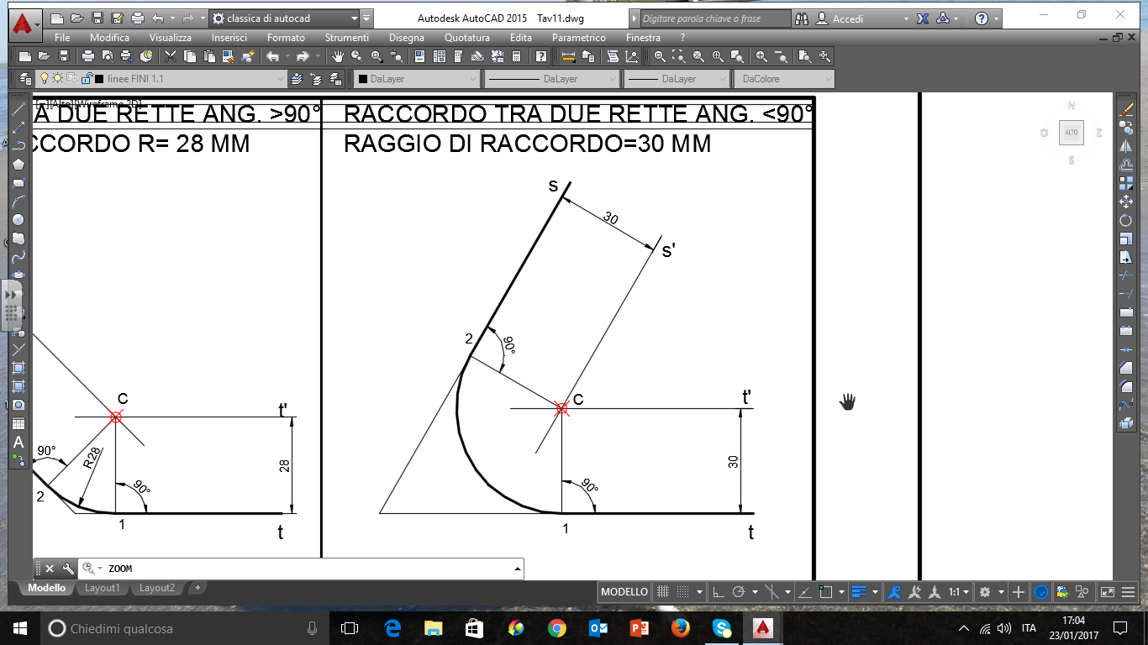Click the Layer Previous icon
The width and height of the screenshot is (1148, 645).
tap(316, 79)
